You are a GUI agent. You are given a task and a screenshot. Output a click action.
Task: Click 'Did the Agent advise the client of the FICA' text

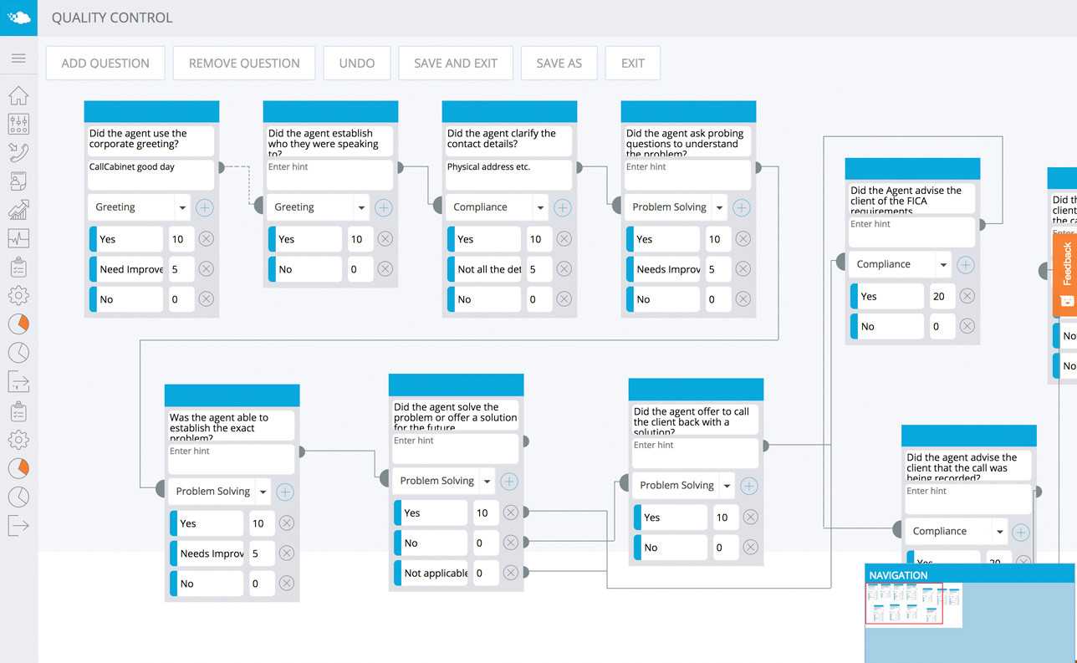pos(911,197)
